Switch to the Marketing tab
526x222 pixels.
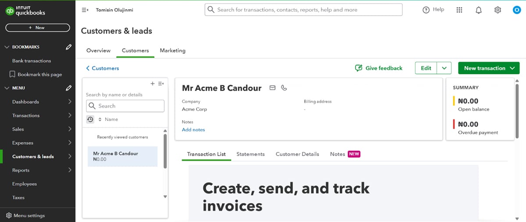click(173, 51)
